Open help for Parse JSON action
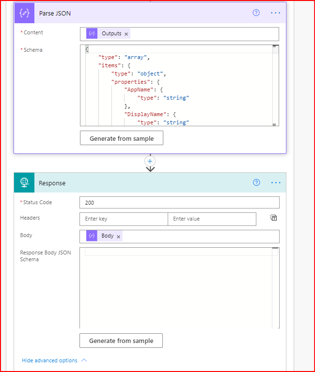Viewport: 315px width, 372px height. coord(256,13)
